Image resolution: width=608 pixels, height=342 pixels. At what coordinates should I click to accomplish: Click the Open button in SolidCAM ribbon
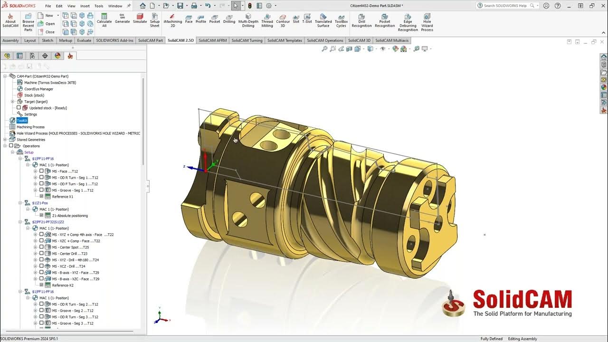coord(47,24)
